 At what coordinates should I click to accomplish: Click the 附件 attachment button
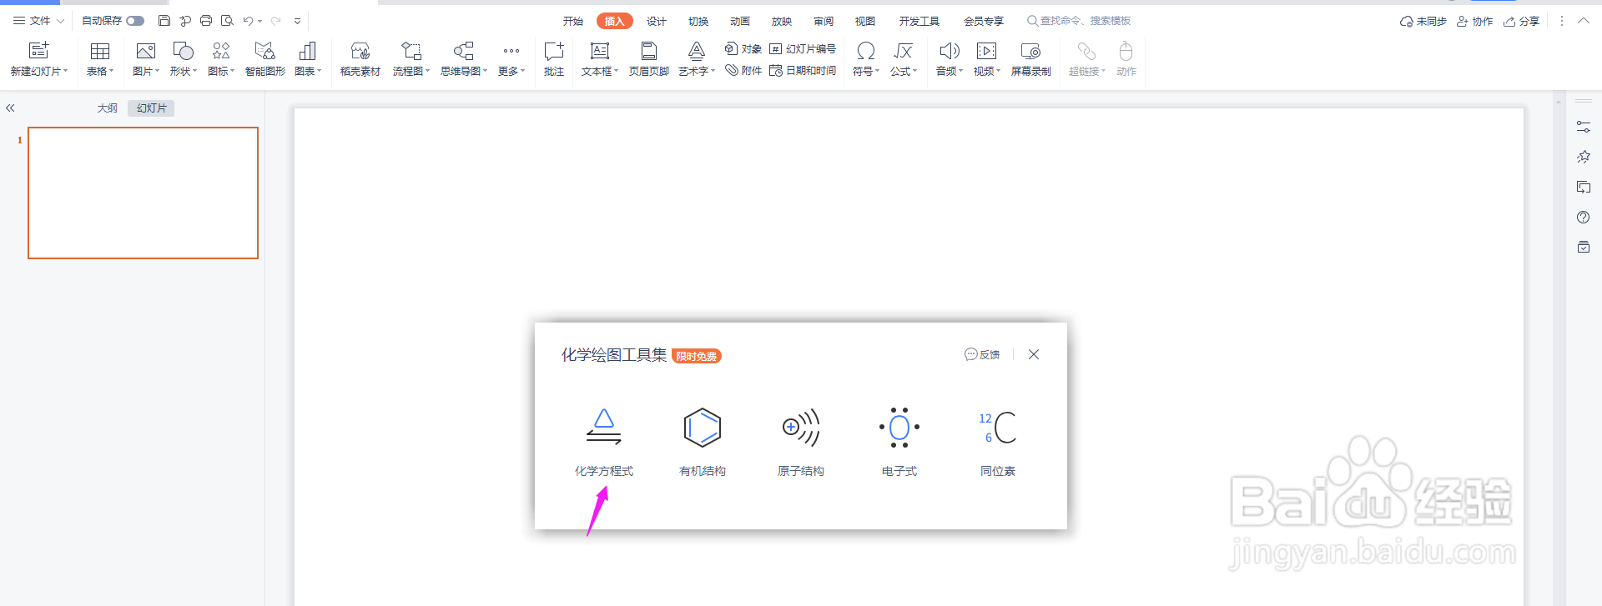743,71
